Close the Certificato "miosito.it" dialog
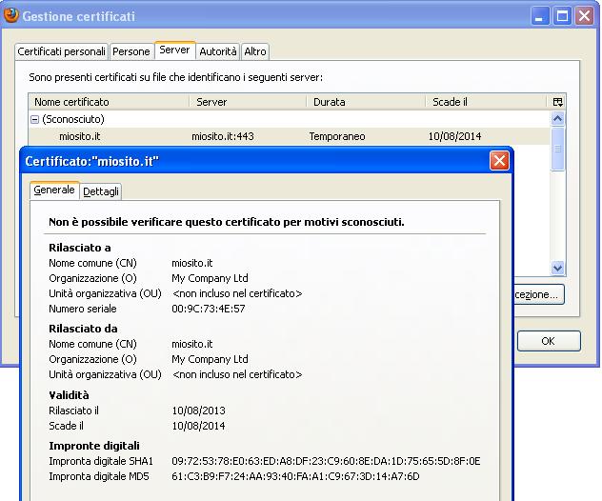 coord(499,160)
